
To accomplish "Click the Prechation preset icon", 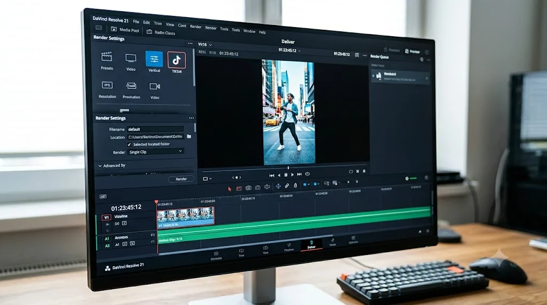I will click(131, 86).
